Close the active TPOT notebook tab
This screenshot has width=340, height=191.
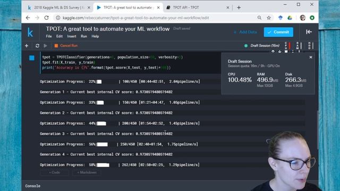[x=158, y=7]
